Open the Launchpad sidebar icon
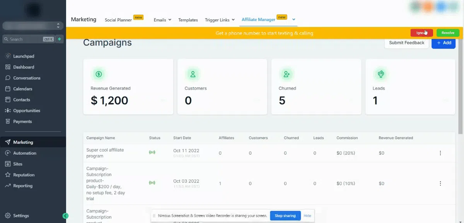464x223 pixels. tap(8, 56)
